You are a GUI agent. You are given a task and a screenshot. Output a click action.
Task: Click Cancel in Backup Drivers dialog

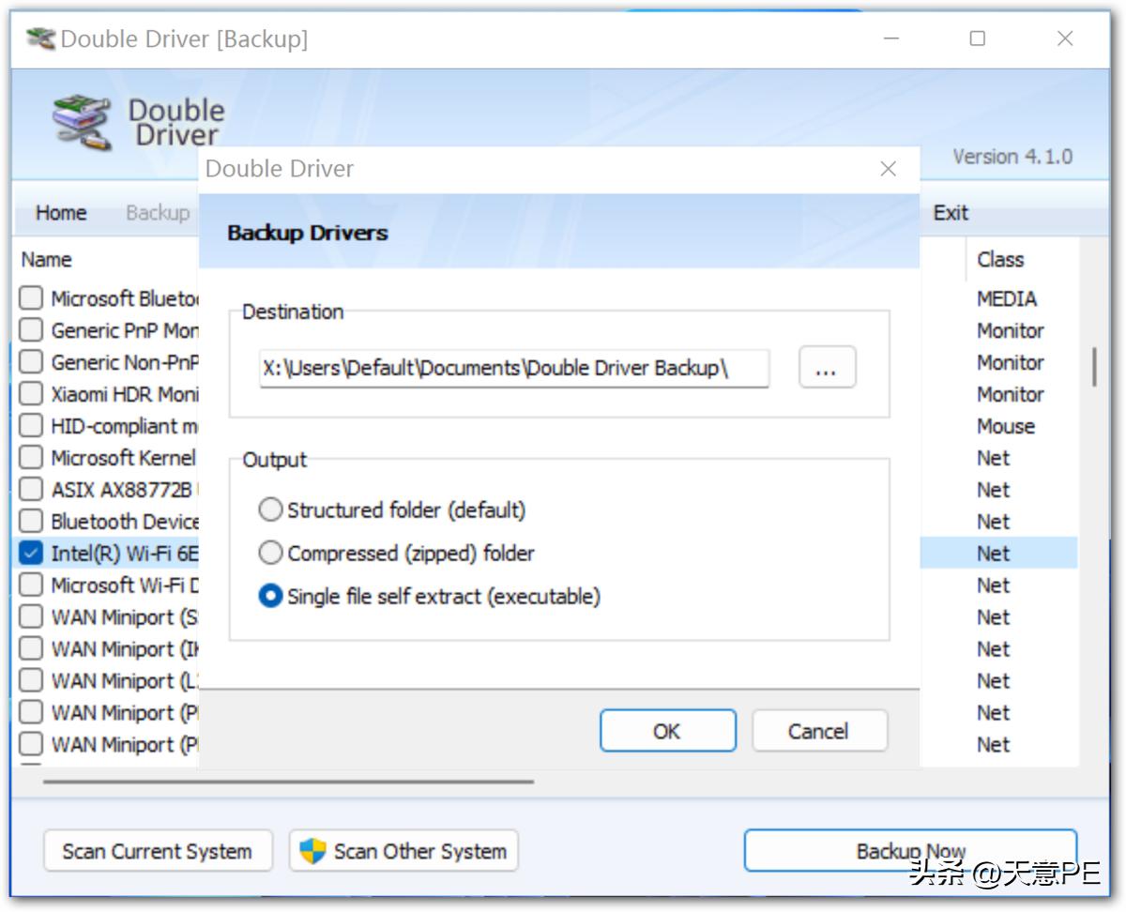tap(818, 731)
